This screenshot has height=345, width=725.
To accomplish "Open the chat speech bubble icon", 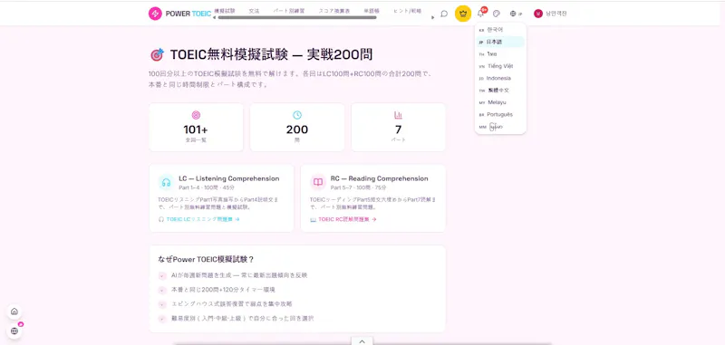I will pos(444,14).
